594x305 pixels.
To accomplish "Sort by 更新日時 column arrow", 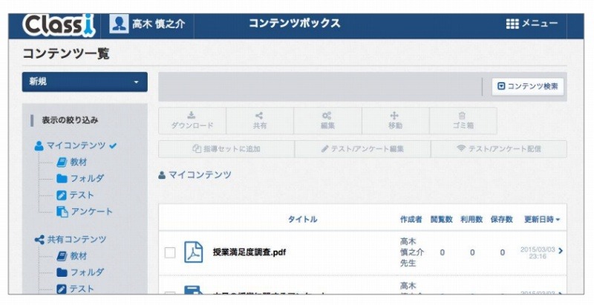I will click(558, 220).
